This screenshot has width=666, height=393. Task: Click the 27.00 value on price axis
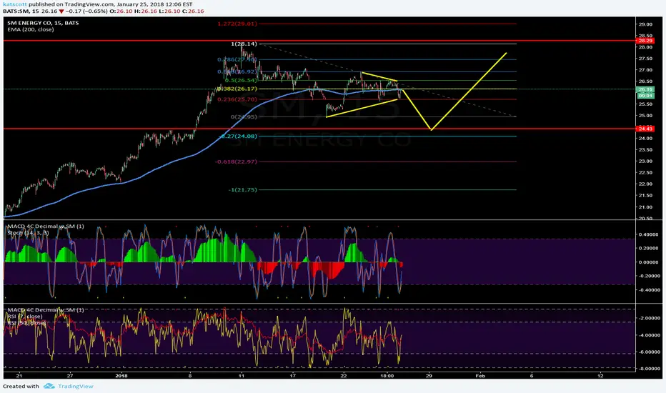pyautogui.click(x=645, y=70)
